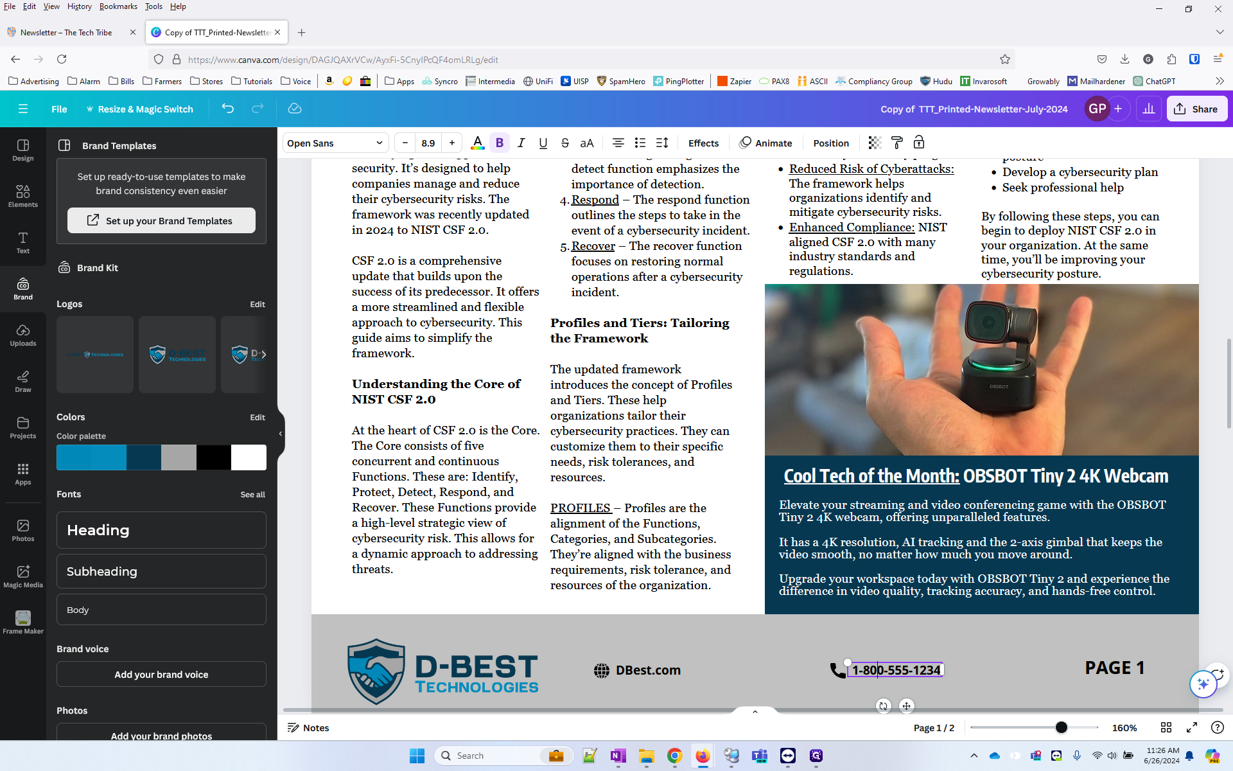Open the browser Bookmarks menu

coord(118,6)
